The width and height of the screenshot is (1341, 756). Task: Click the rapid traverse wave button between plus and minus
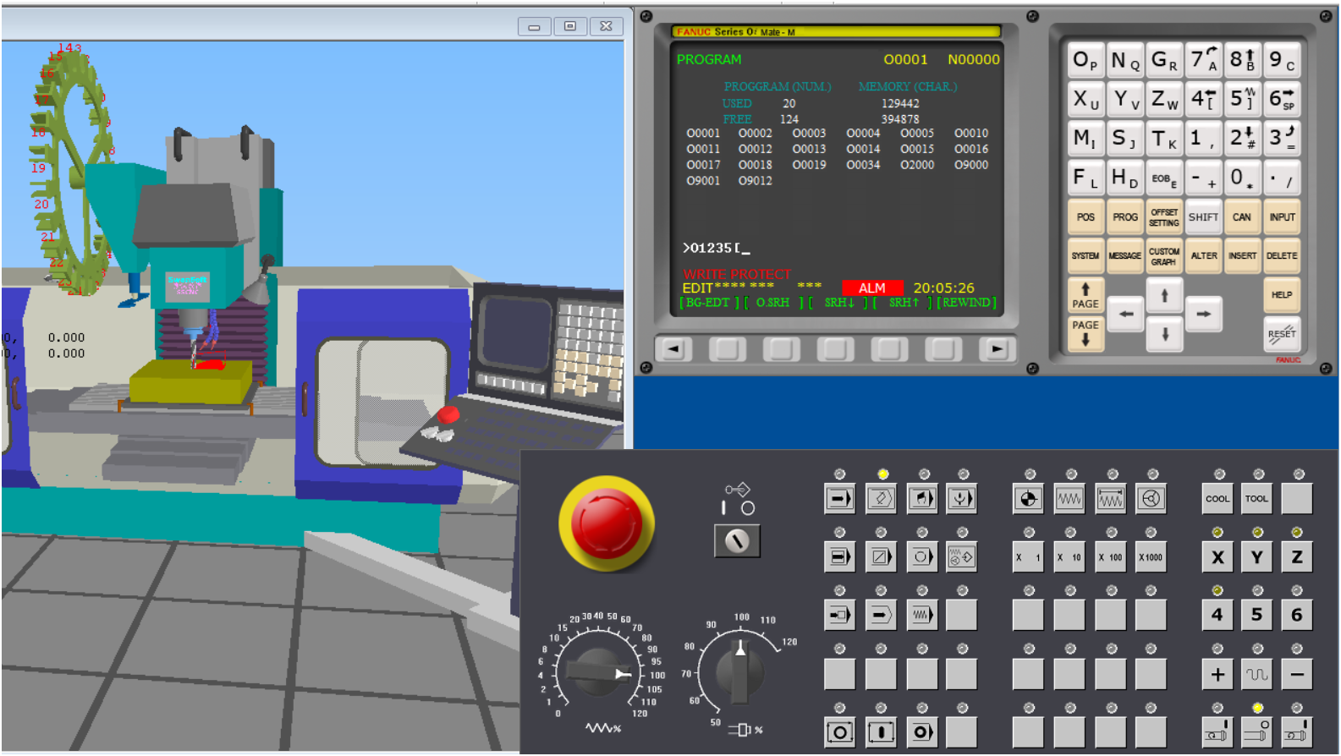coord(1257,674)
